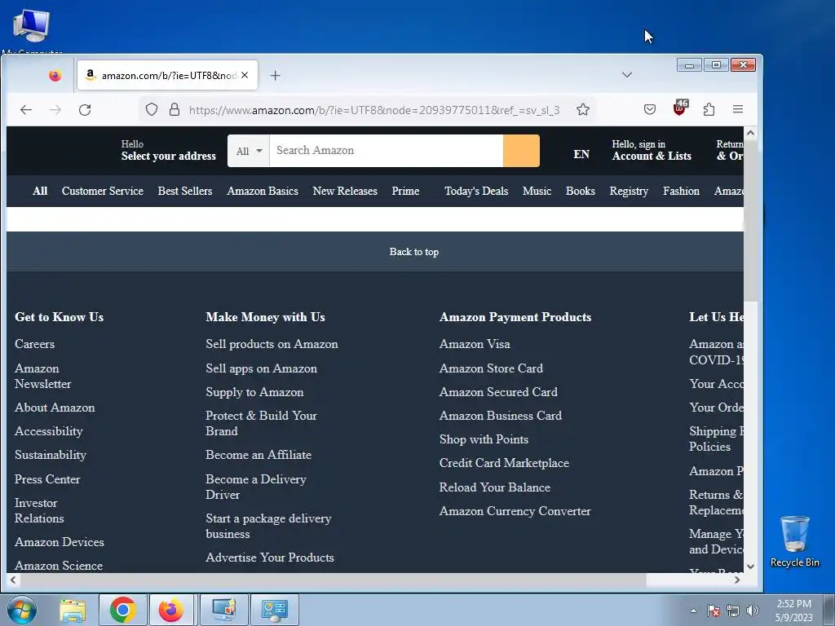This screenshot has width=835, height=626.
Task: Open the Windows Start button
Action: (21, 610)
